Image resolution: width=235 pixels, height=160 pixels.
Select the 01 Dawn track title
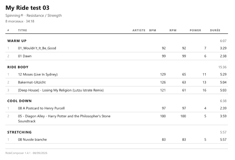[x=25, y=56]
